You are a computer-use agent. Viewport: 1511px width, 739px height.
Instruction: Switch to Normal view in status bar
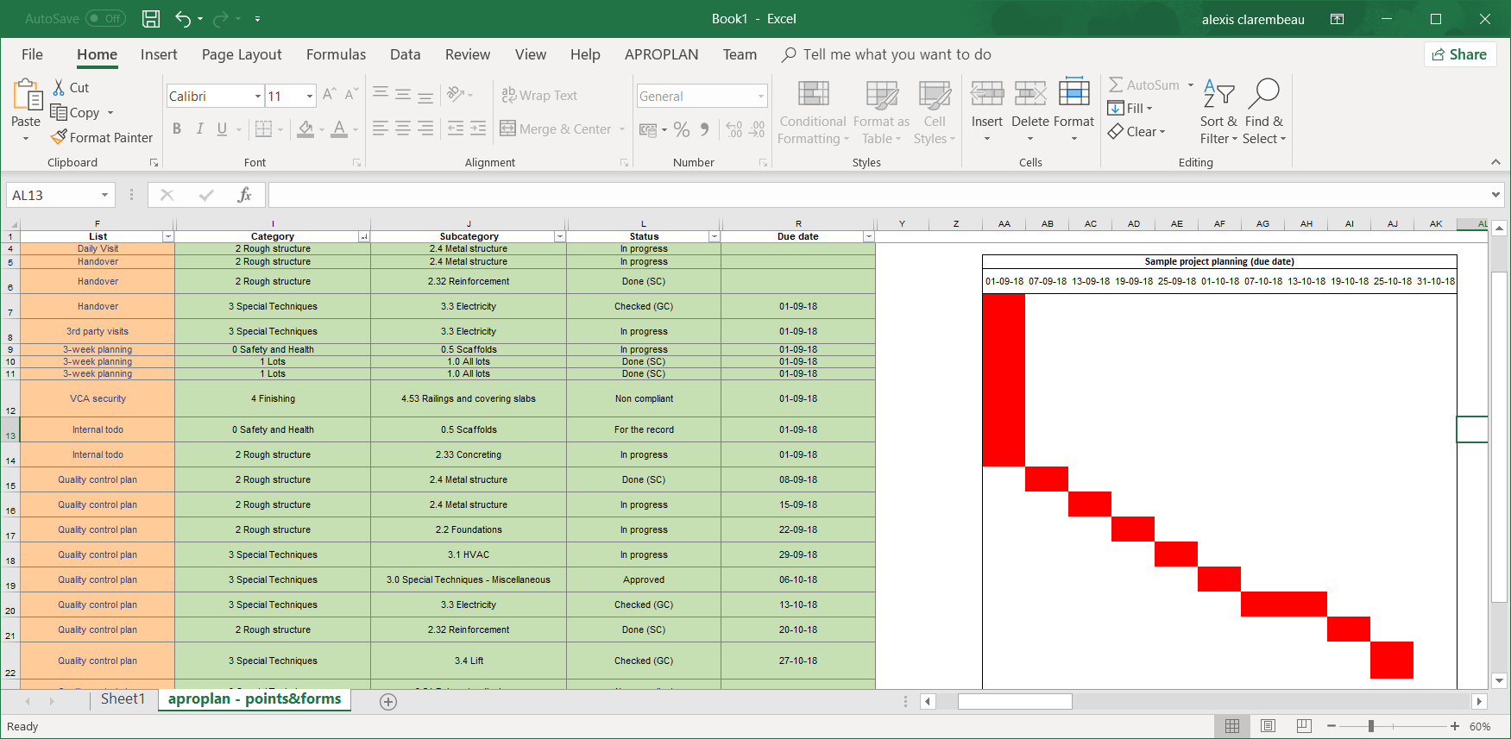click(x=1232, y=726)
